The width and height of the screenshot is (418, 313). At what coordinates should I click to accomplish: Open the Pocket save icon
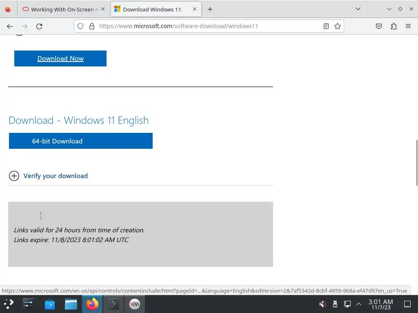pos(379,26)
